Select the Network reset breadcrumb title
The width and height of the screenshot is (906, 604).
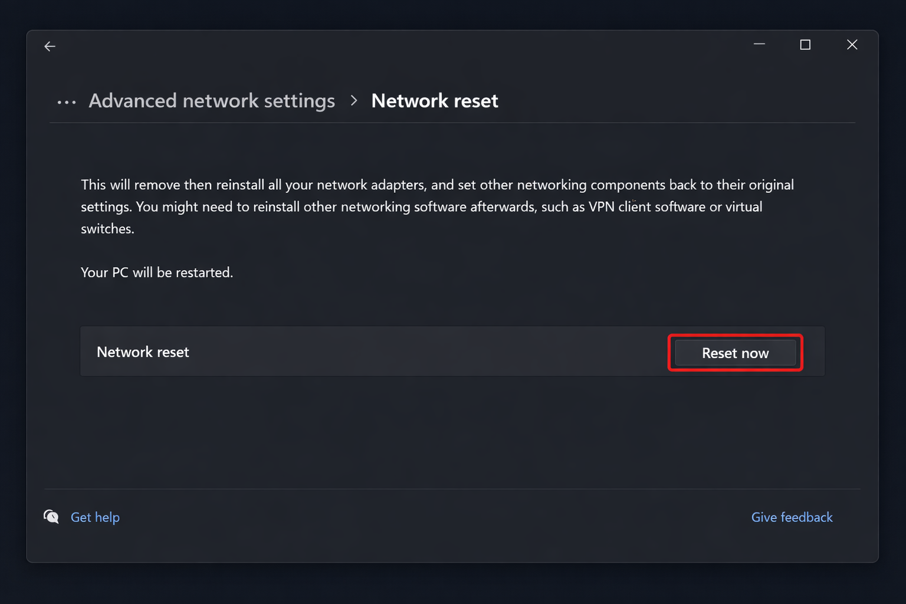point(435,101)
